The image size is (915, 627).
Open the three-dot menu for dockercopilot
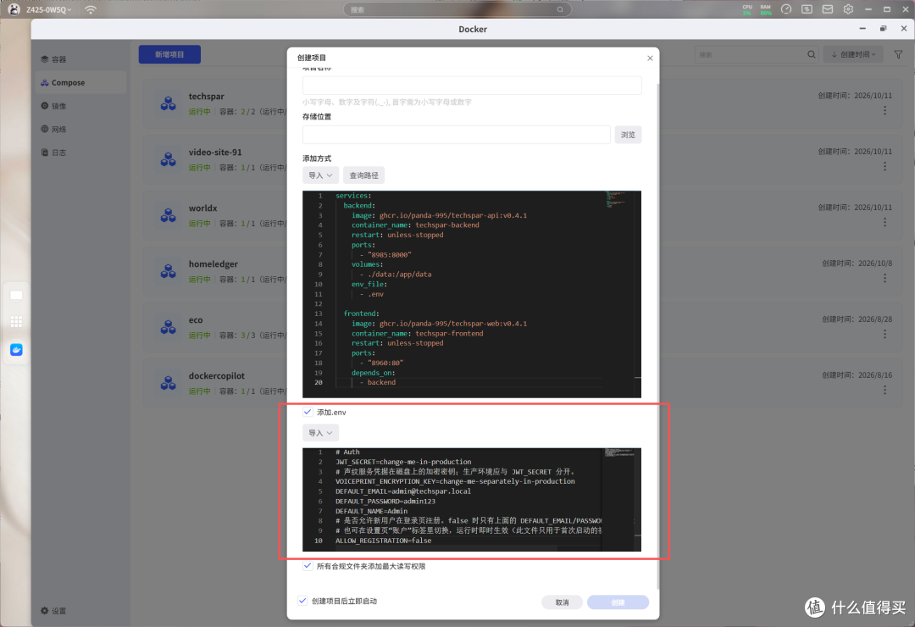[x=884, y=390]
